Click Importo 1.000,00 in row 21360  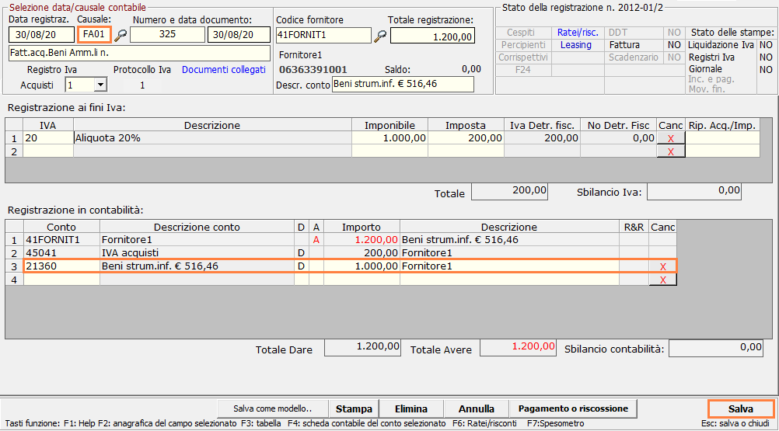point(362,266)
